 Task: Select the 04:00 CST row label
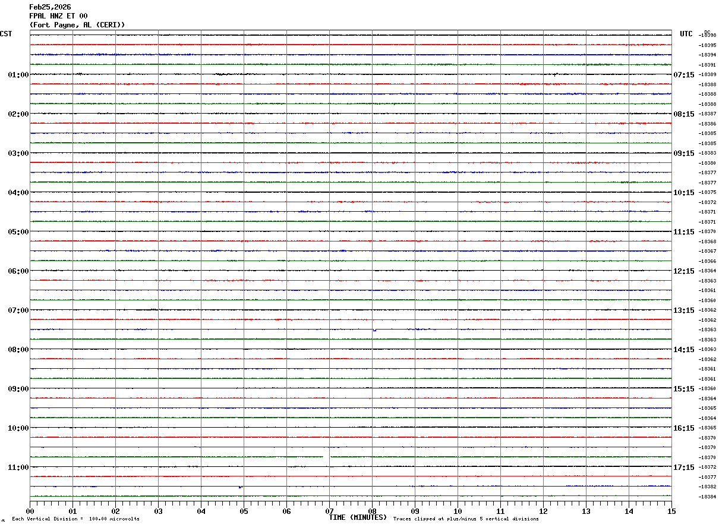(18, 193)
